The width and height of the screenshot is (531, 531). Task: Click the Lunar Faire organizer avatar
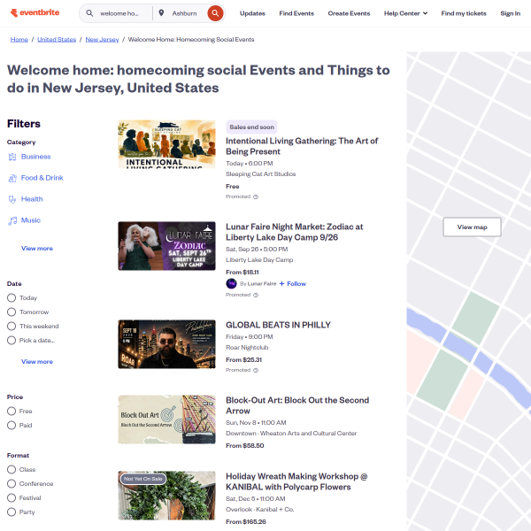[231, 283]
